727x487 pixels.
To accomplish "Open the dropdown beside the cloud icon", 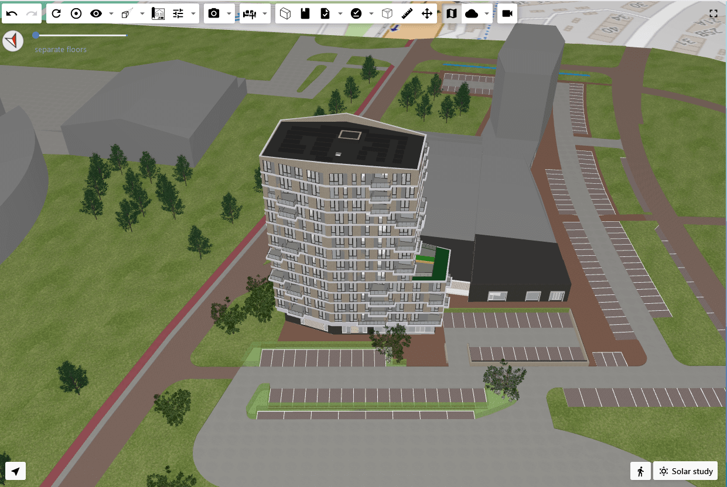I will (x=487, y=13).
